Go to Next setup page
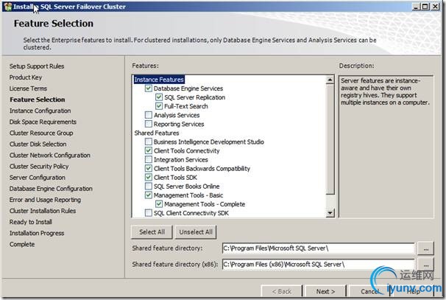This screenshot has width=446, height=300. click(x=325, y=291)
